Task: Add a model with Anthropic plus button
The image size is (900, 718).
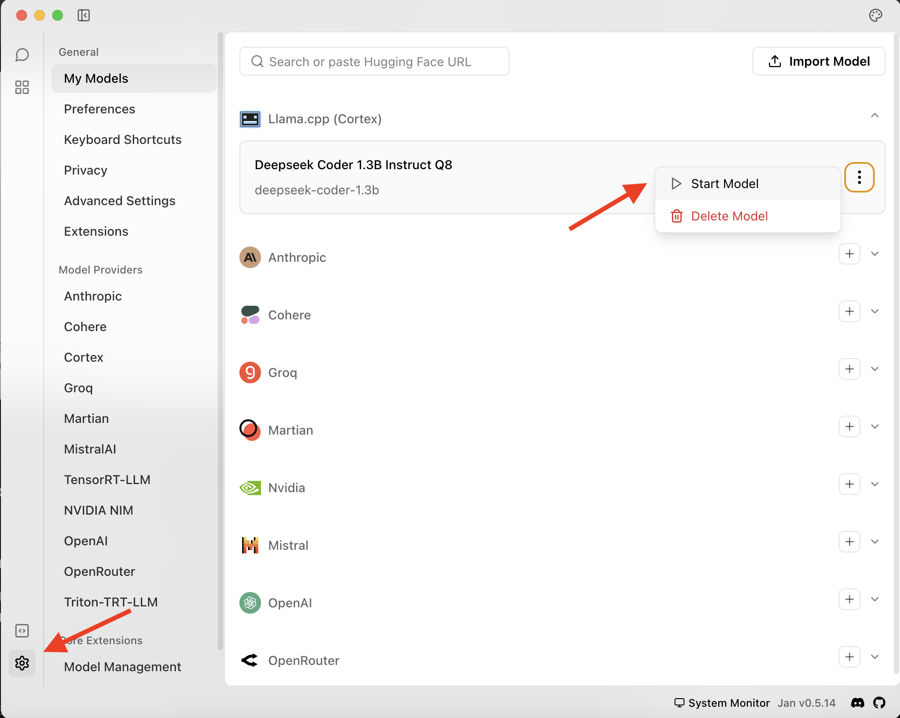Action: point(849,254)
